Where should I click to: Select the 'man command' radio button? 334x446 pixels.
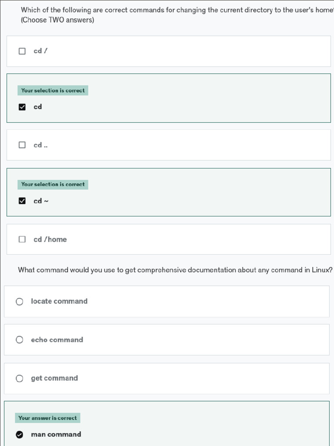click(20, 434)
